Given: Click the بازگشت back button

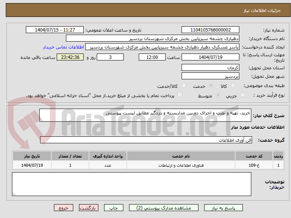Looking at the screenshot, I should (x=89, y=208).
